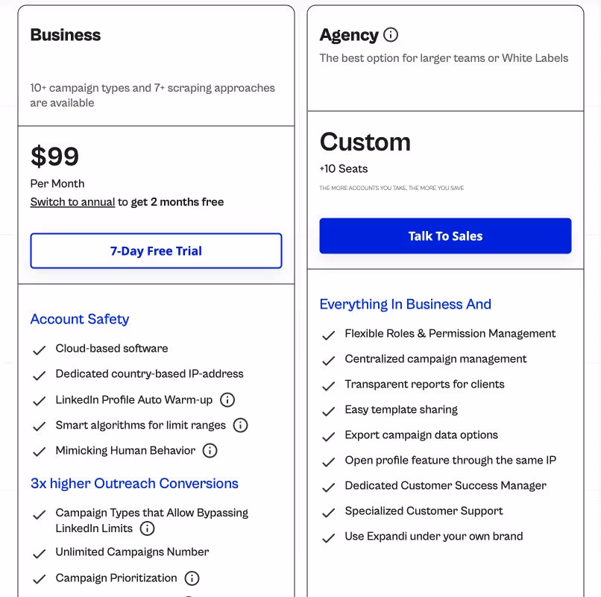Open the Switch to annual link
Screen dimensions: 601x597
pyautogui.click(x=72, y=201)
